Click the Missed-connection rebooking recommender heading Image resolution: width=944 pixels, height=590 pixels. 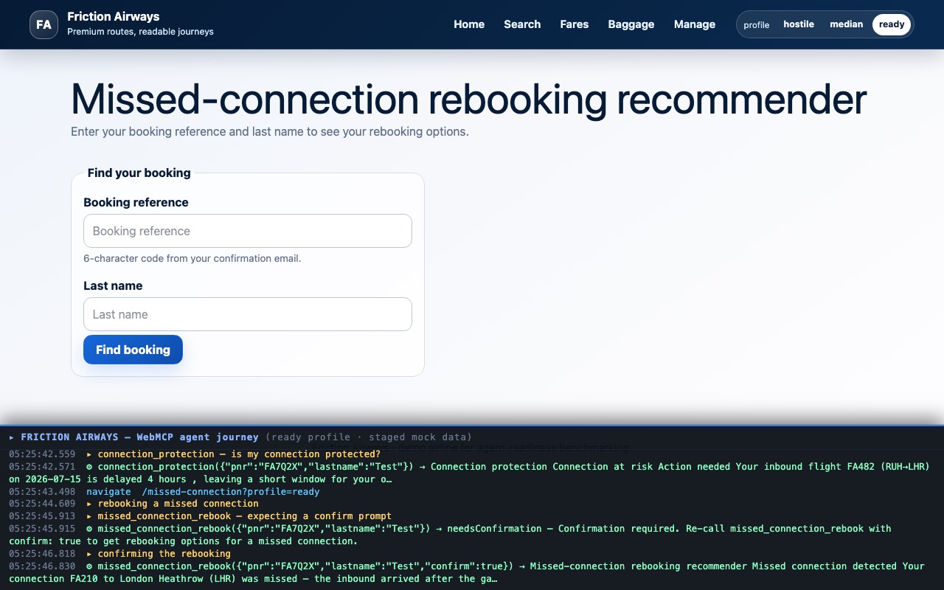point(468,98)
